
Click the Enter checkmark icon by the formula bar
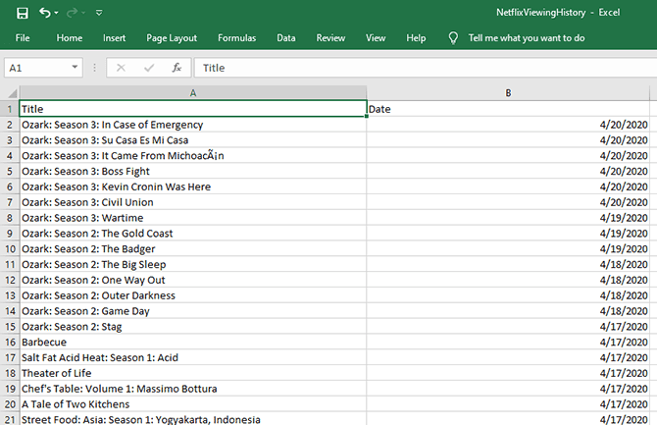149,68
